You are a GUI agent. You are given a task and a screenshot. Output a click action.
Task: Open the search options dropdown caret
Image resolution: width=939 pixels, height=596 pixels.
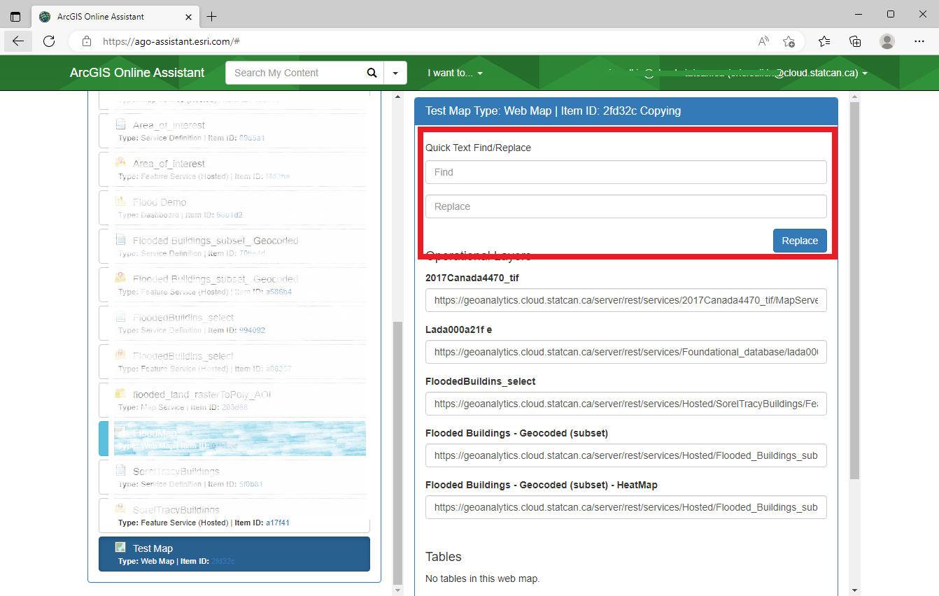(395, 73)
